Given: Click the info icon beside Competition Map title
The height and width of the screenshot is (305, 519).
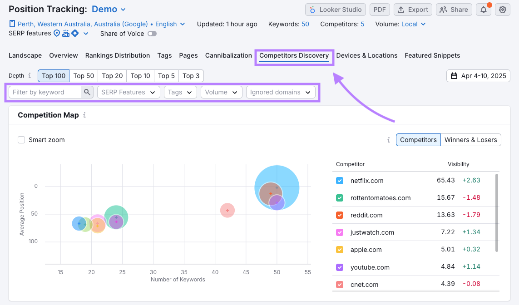Looking at the screenshot, I should point(84,115).
